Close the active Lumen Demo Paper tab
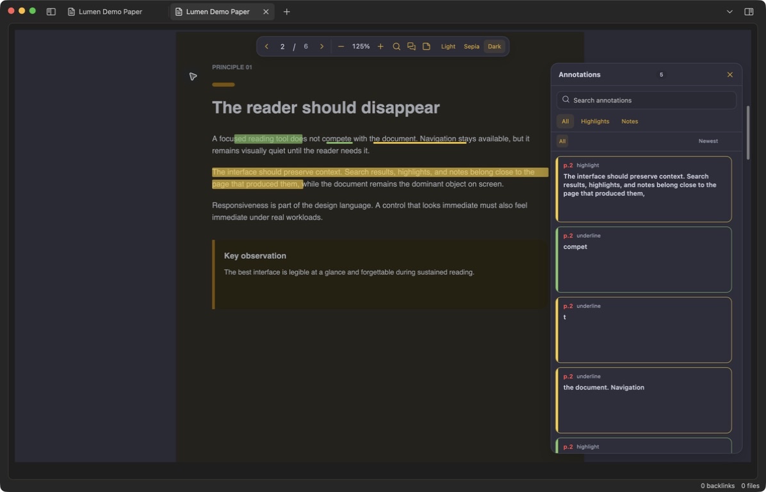The height and width of the screenshot is (492, 766). (x=266, y=12)
